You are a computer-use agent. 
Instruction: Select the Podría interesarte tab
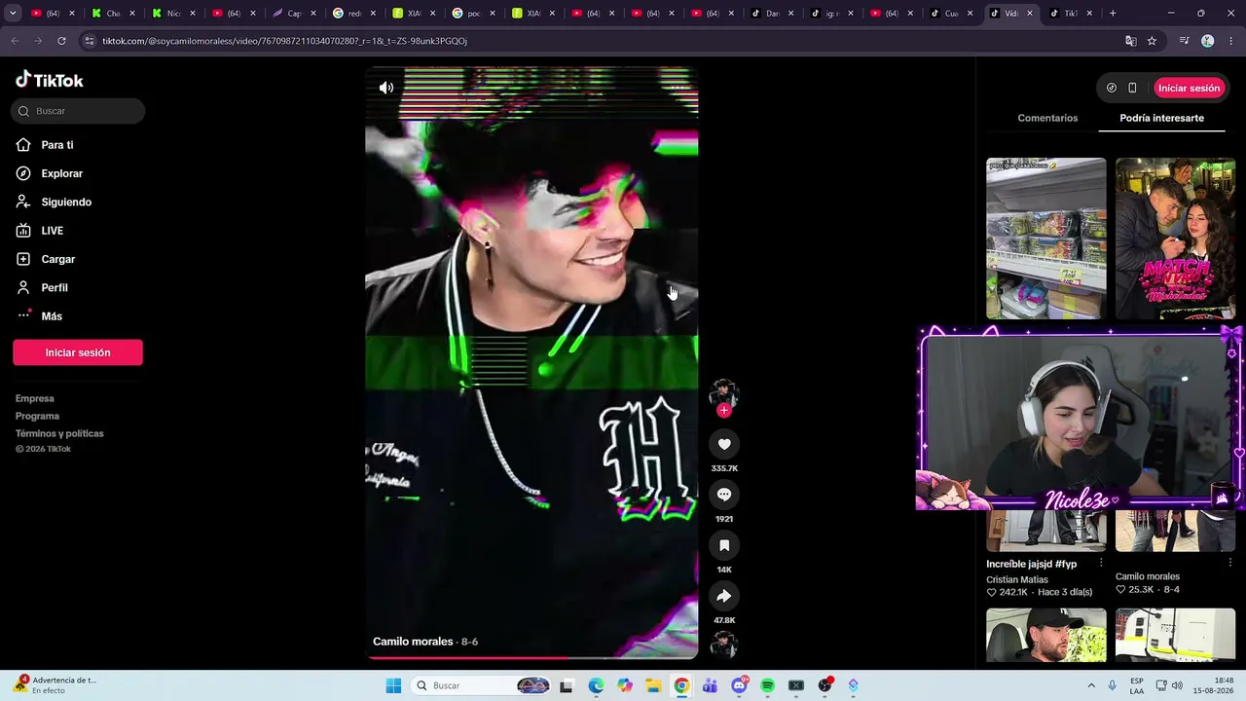[1161, 118]
